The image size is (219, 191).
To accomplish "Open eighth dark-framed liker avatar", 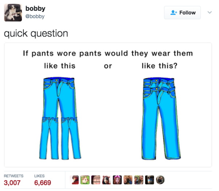I will tap(150, 180).
